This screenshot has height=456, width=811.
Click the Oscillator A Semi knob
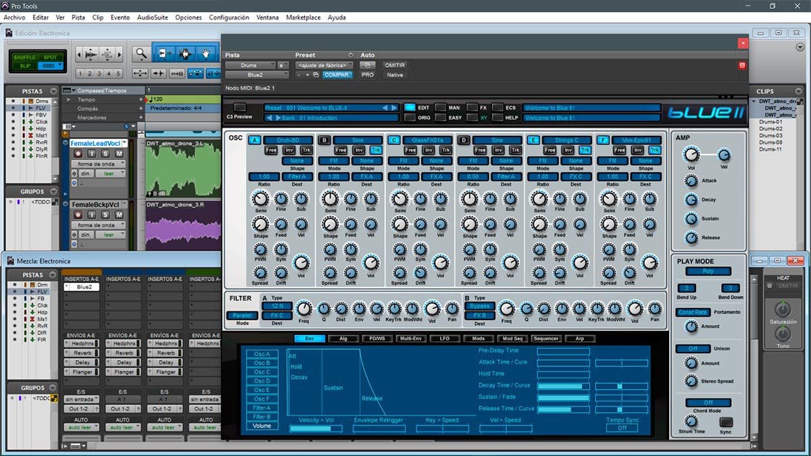pos(260,199)
